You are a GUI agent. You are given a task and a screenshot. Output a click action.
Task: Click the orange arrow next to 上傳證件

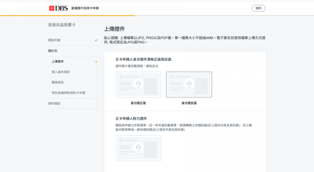(x=96, y=62)
